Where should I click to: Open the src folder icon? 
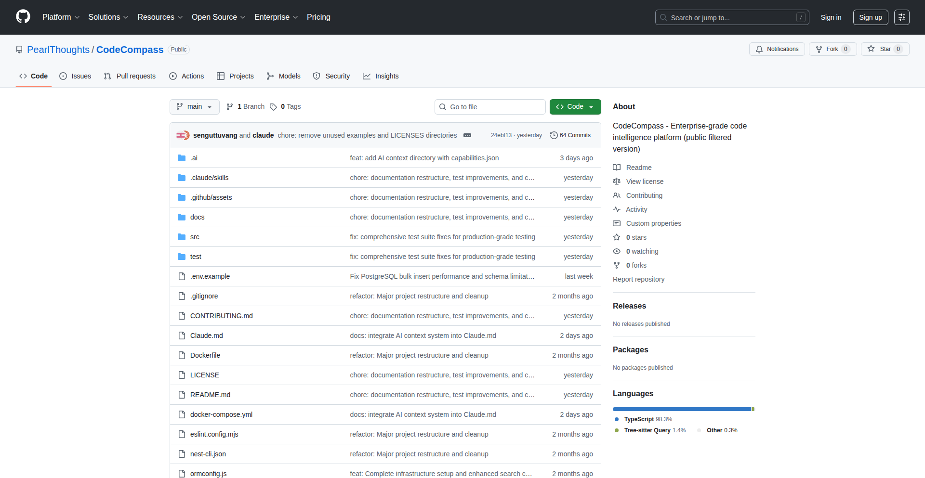[x=182, y=236]
